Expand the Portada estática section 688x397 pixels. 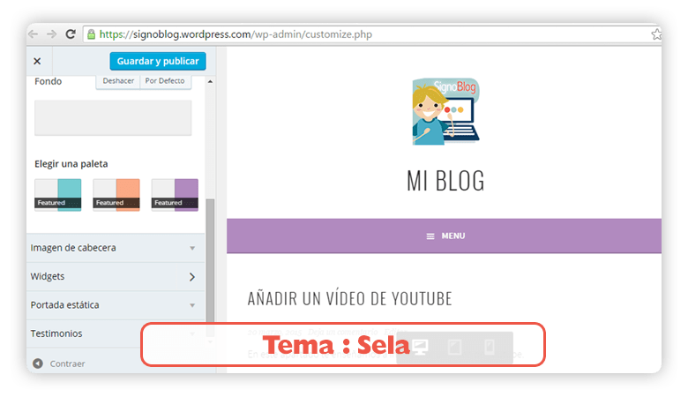coord(116,305)
